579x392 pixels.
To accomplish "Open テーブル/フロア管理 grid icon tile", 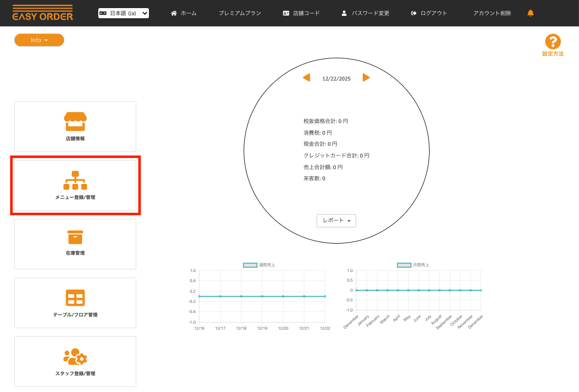I will pyautogui.click(x=75, y=302).
